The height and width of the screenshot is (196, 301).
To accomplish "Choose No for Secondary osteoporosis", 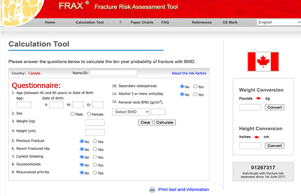I will pos(182,86).
